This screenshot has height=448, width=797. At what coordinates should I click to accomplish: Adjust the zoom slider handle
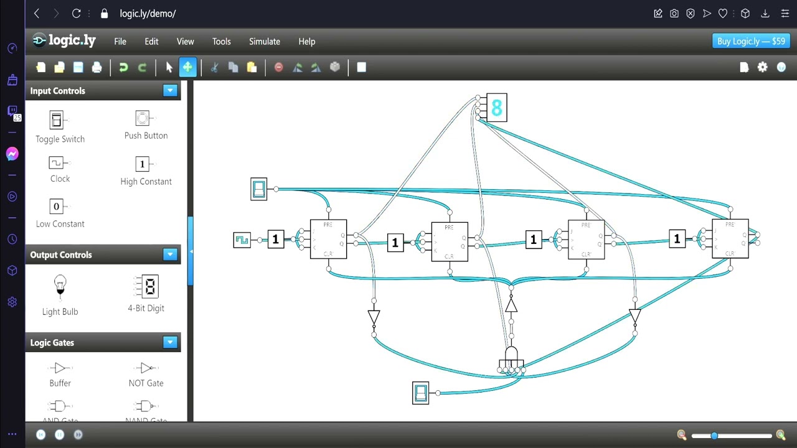(x=714, y=436)
